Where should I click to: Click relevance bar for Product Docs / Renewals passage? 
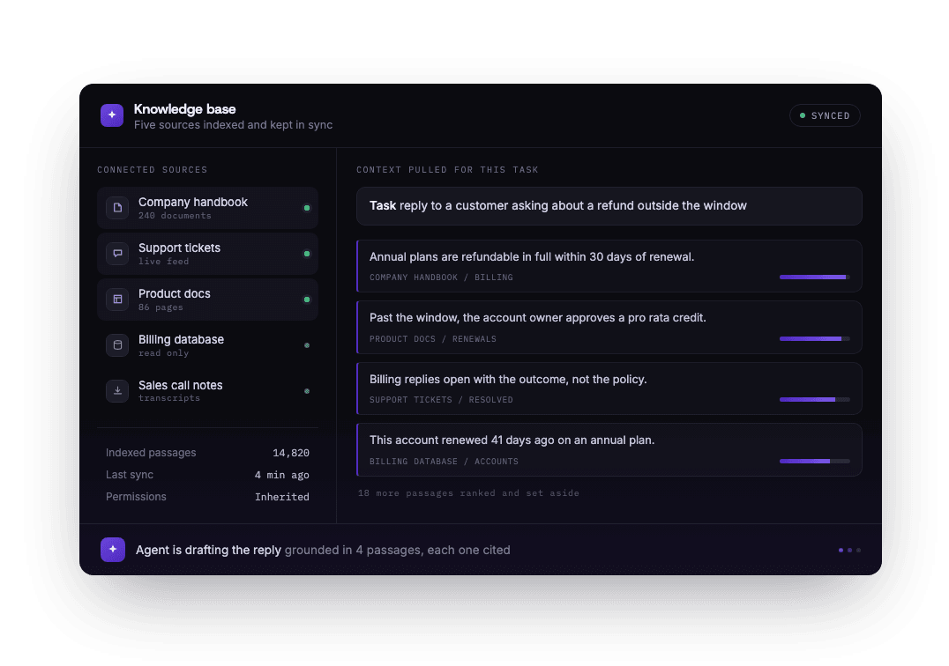click(x=815, y=339)
